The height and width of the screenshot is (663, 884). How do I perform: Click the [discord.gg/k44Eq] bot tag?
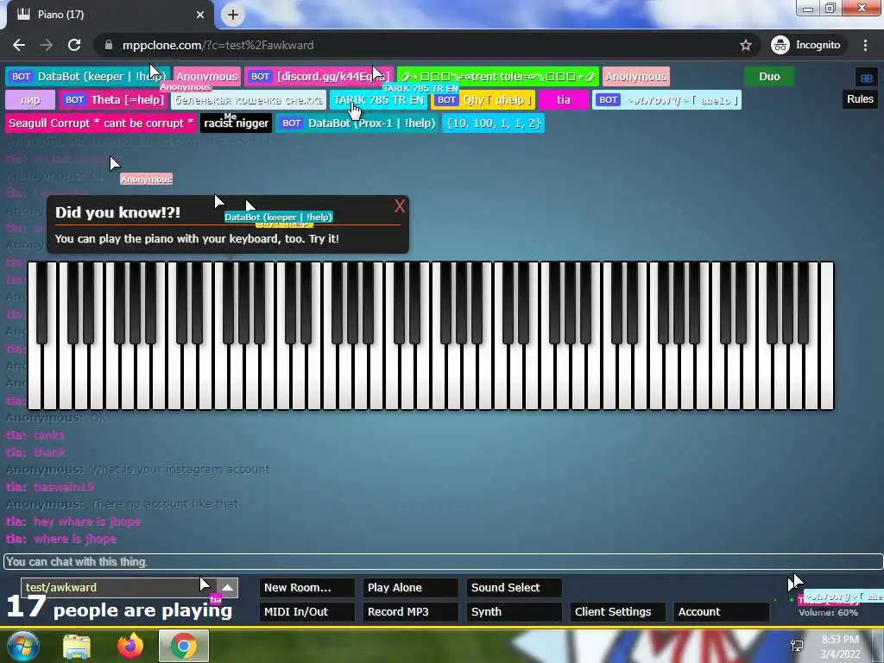(x=319, y=77)
